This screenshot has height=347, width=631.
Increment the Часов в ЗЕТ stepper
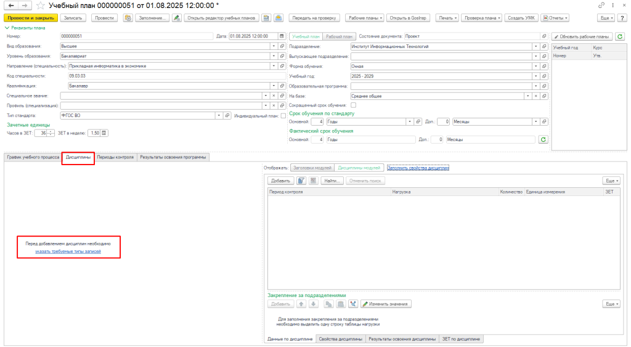pos(51,131)
